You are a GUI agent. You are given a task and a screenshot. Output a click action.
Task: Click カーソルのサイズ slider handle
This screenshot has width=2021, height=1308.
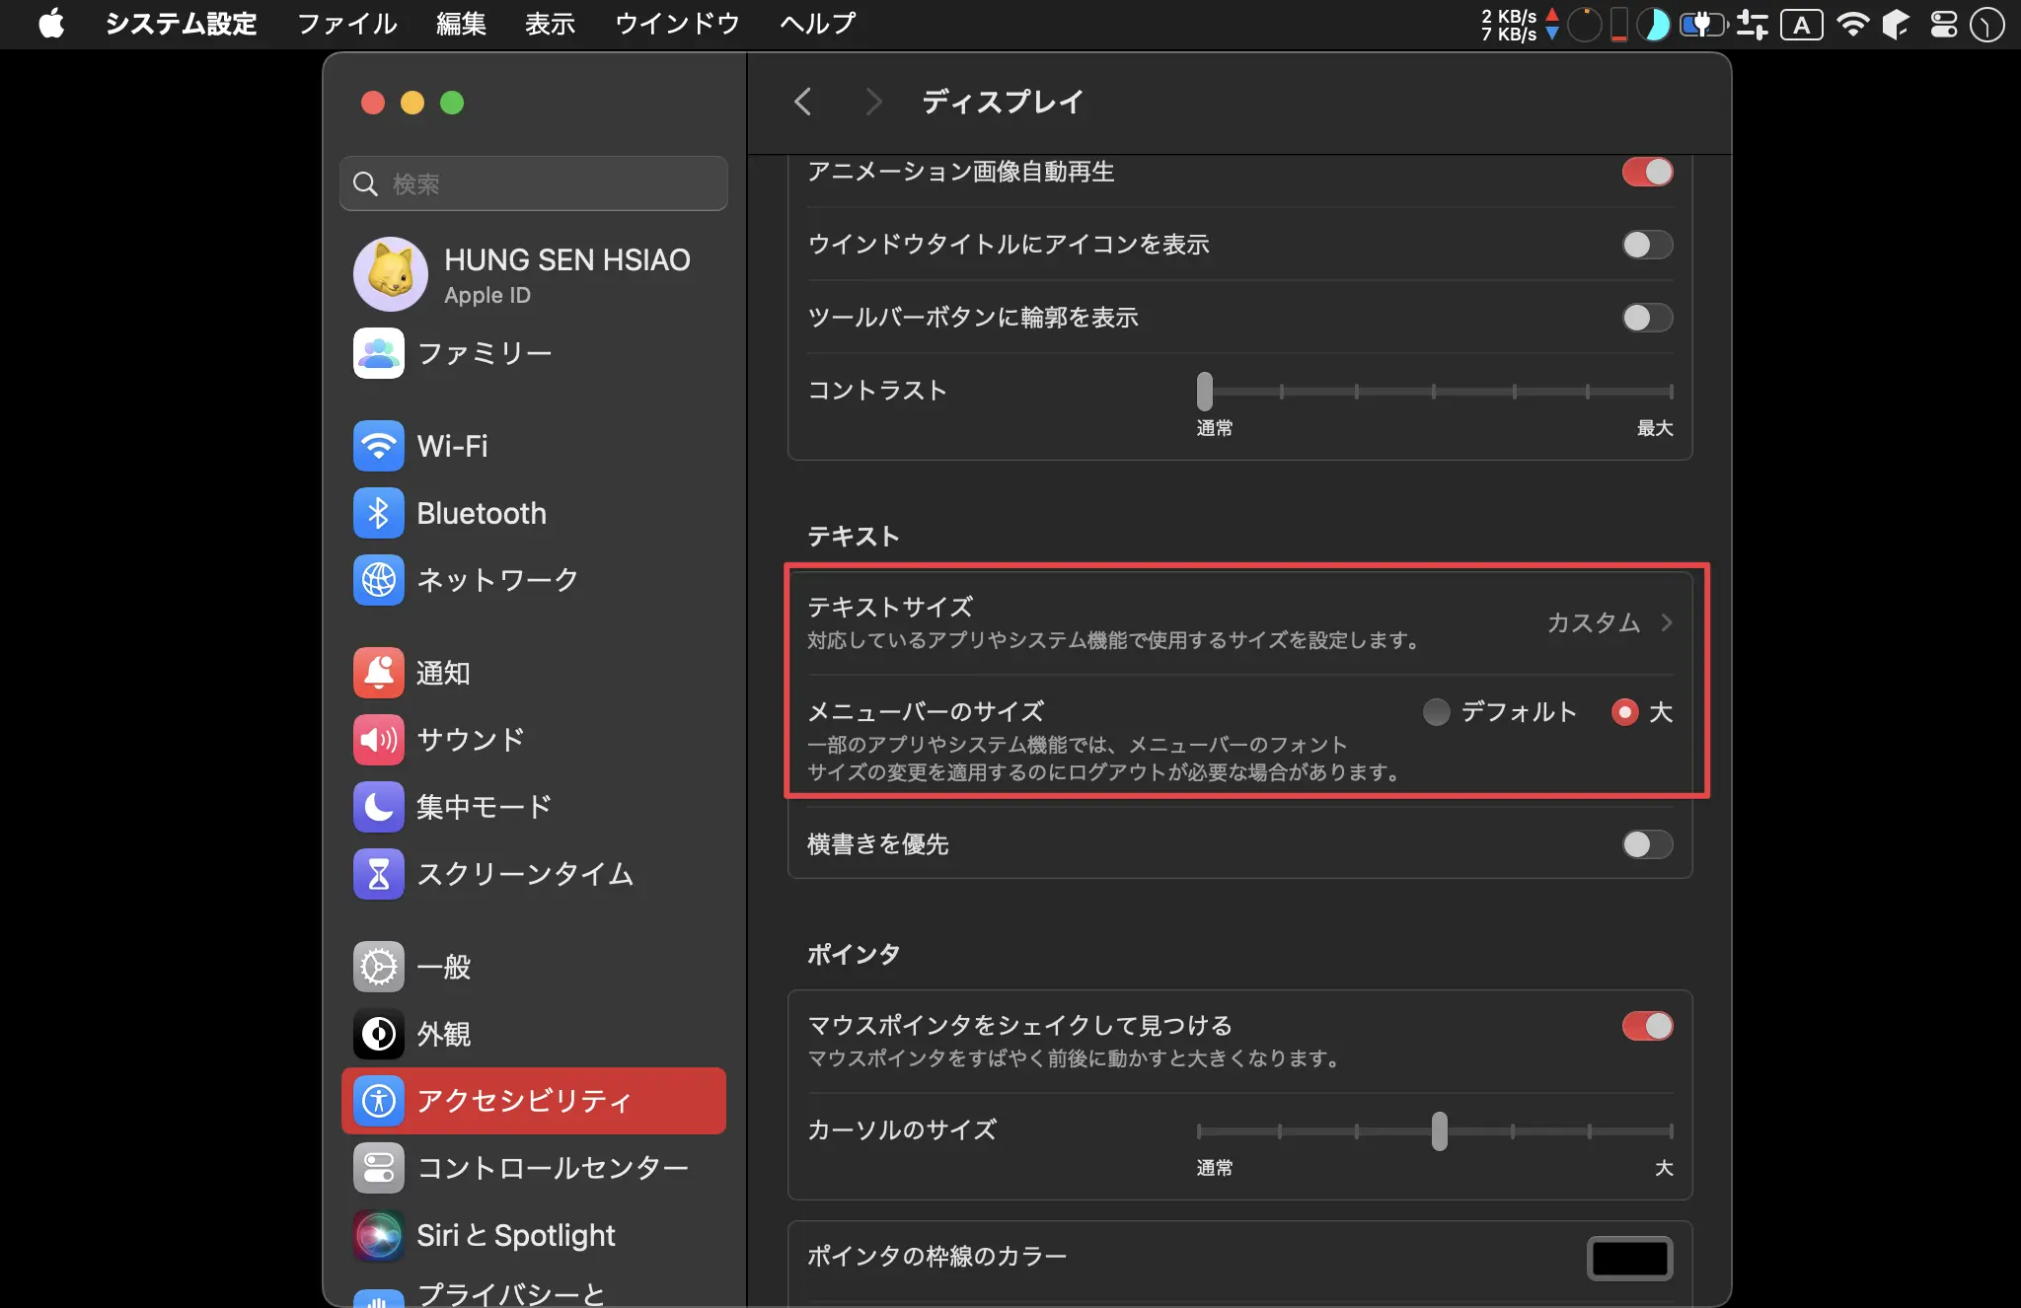click(1440, 1130)
